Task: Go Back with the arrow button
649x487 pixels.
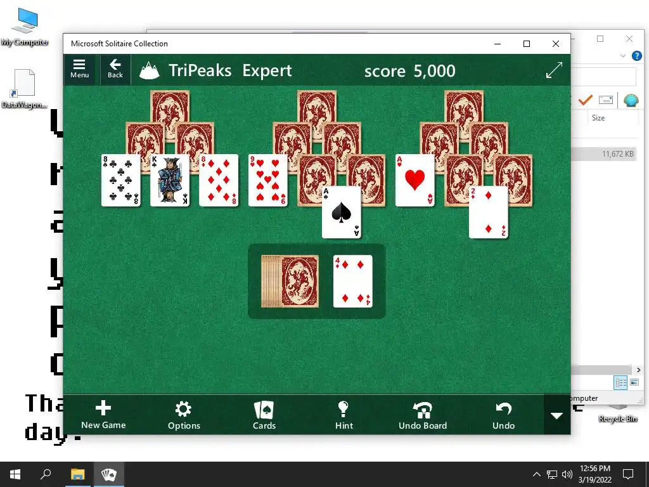Action: coord(115,70)
